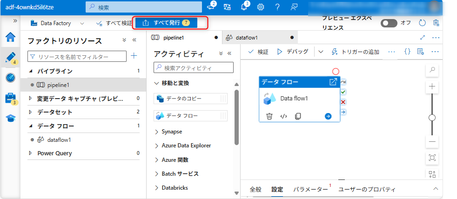The image size is (457, 199).
Task: View Data flow1 activity code icon
Action: coord(283,116)
